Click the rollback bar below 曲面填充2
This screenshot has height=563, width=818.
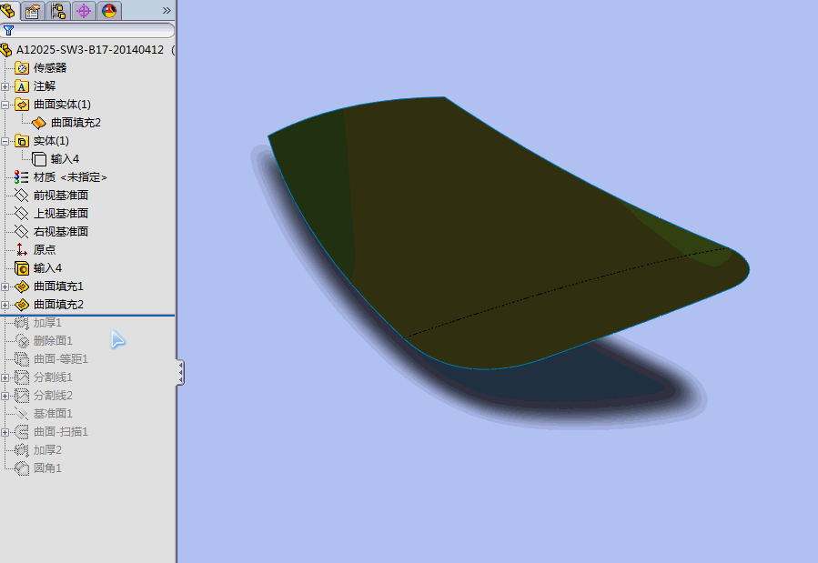(87, 316)
